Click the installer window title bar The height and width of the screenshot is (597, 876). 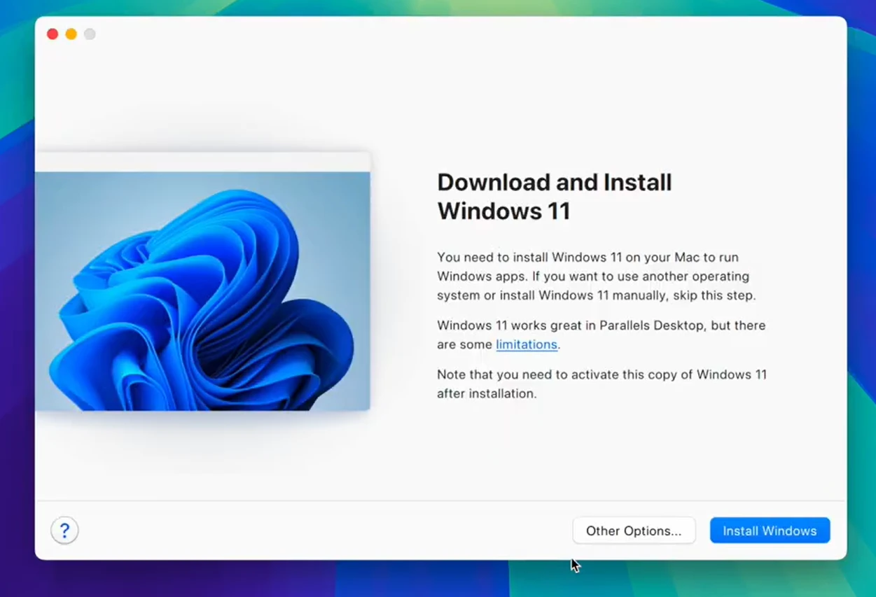440,33
